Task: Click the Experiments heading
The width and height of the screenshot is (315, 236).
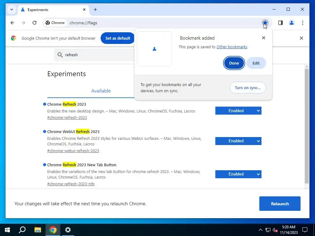Action: tap(66, 74)
